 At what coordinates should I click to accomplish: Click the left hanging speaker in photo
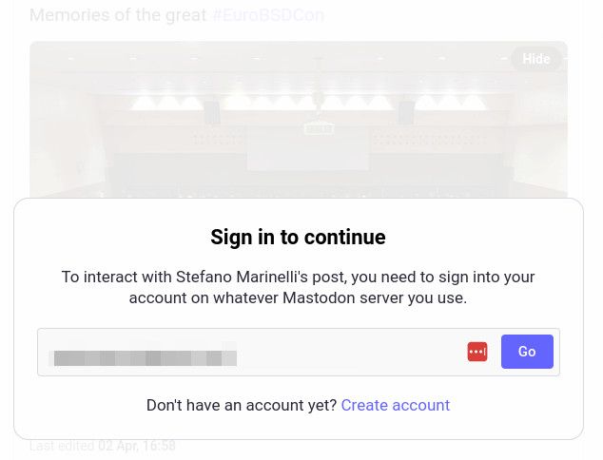(x=211, y=113)
